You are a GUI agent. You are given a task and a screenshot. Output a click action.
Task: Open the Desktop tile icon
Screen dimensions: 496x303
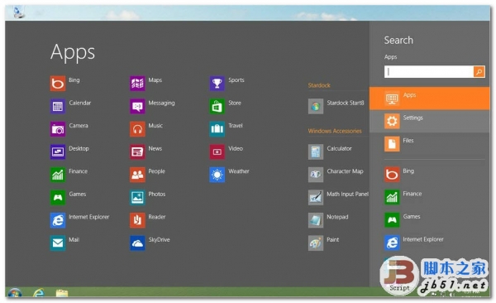[58, 151]
